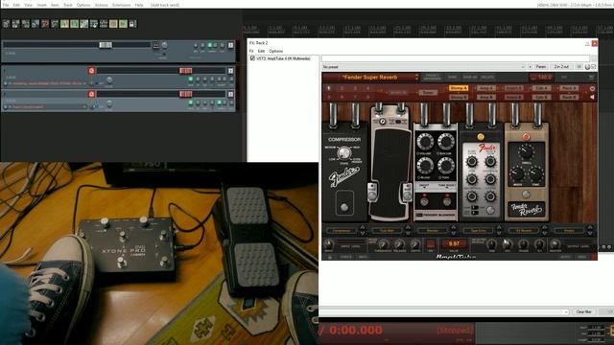This screenshot has height=345, width=614.
Task: Click the AmpliTube Save As button
Action: pos(470,77)
